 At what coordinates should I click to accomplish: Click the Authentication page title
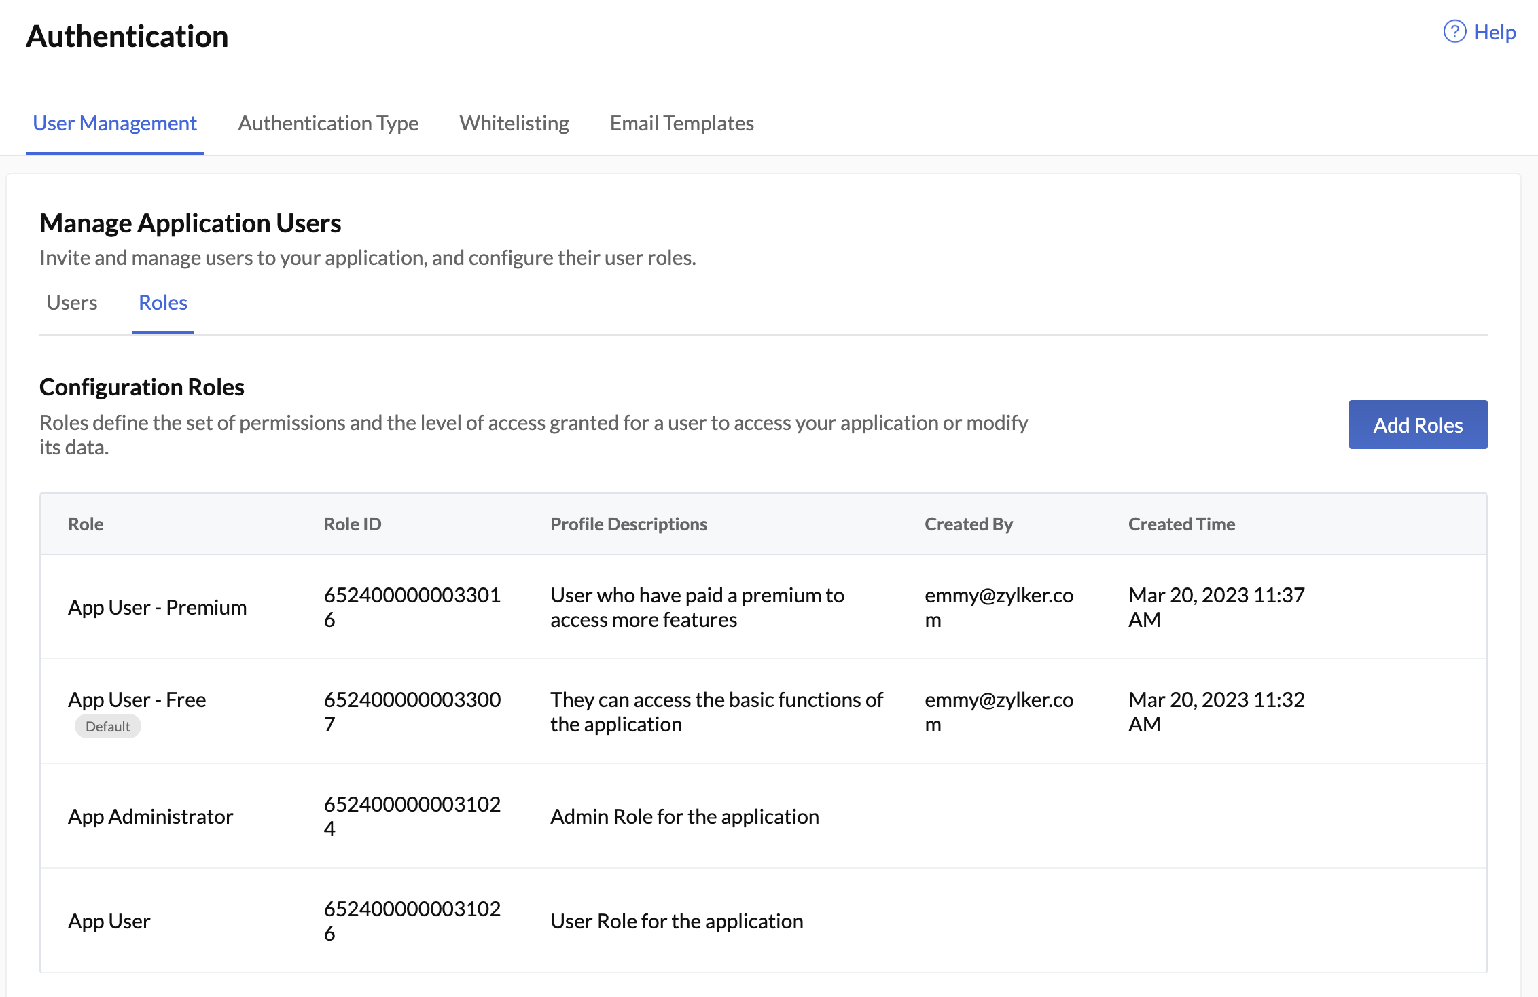tap(128, 36)
